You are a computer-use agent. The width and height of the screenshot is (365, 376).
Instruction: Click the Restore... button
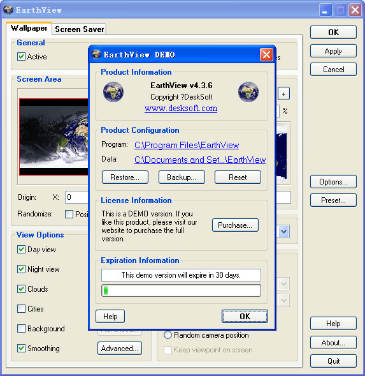(125, 177)
